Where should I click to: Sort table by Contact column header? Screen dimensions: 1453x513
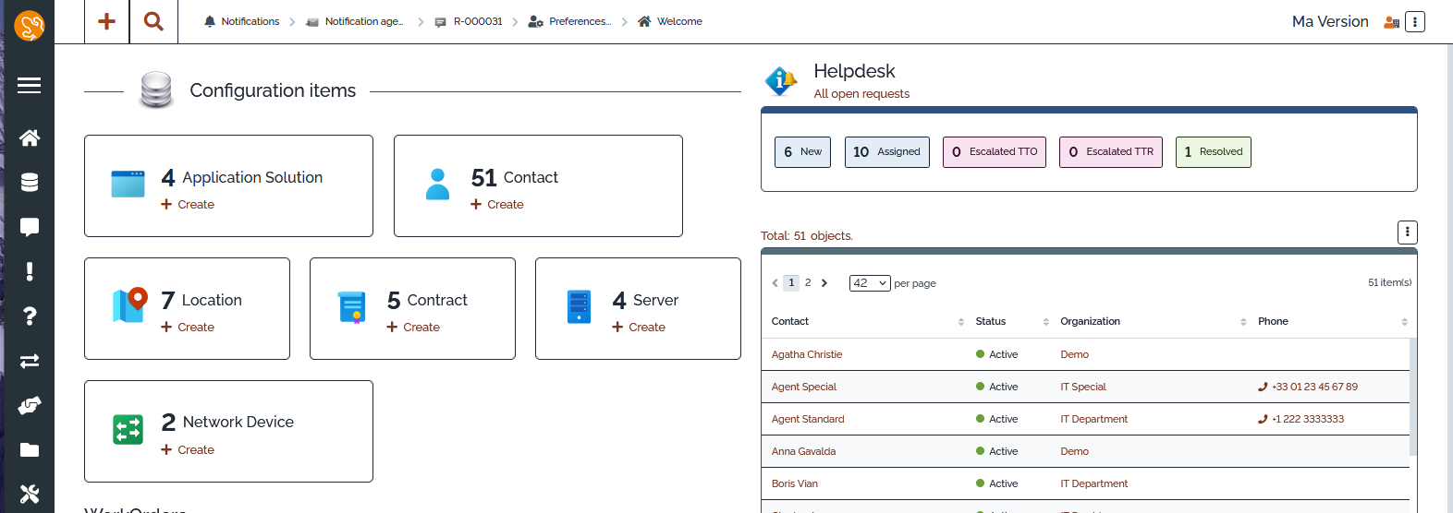point(790,322)
